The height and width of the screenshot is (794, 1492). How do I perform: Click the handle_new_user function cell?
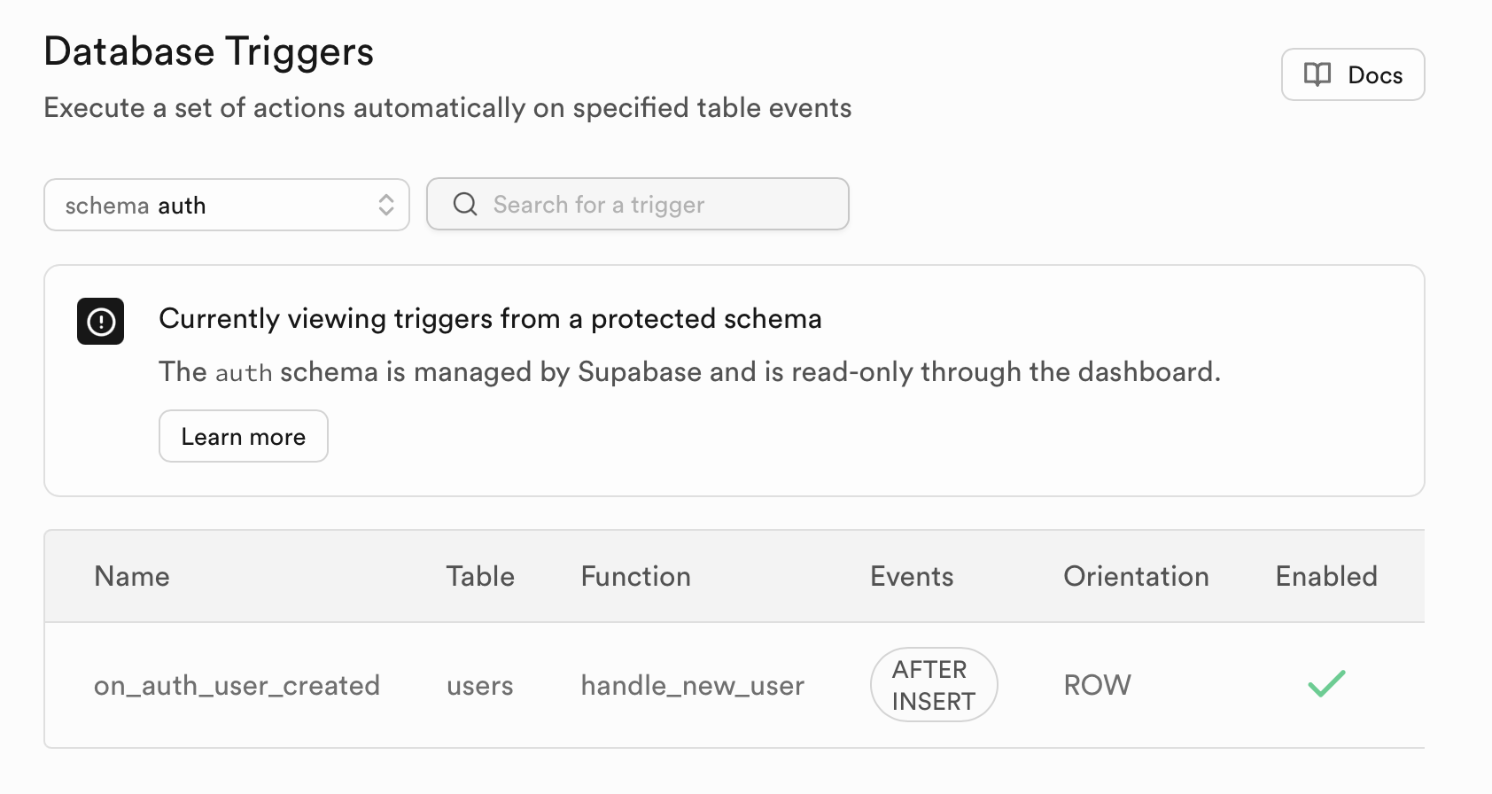click(x=693, y=685)
